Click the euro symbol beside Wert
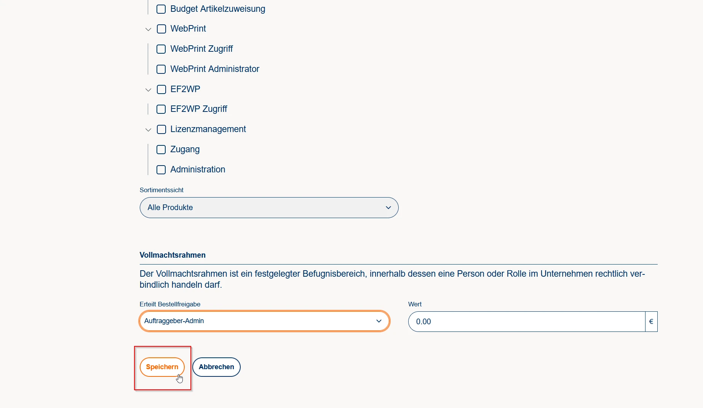The image size is (703, 408). (651, 322)
